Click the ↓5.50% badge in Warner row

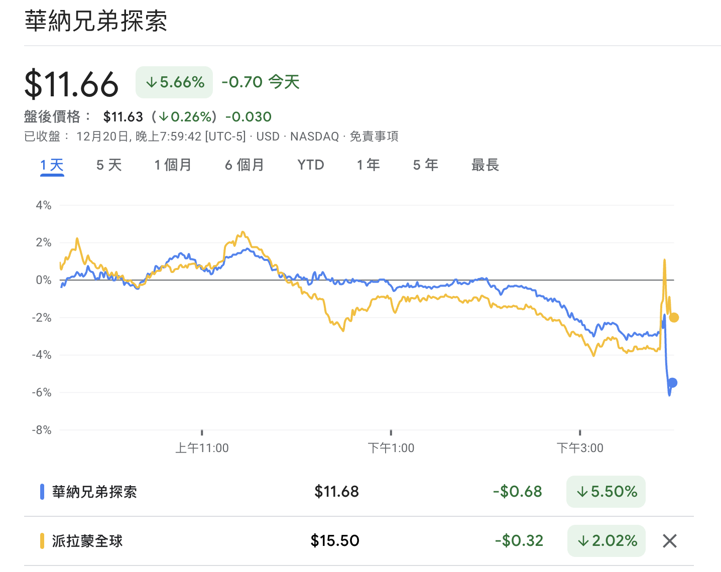[x=606, y=492]
